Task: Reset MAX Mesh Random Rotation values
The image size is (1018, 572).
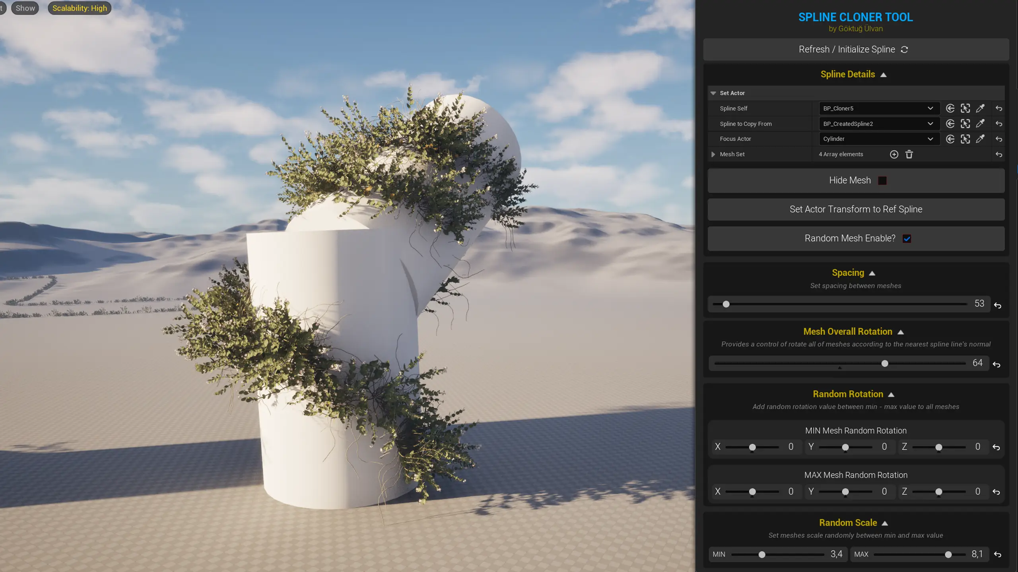Action: pos(996,492)
